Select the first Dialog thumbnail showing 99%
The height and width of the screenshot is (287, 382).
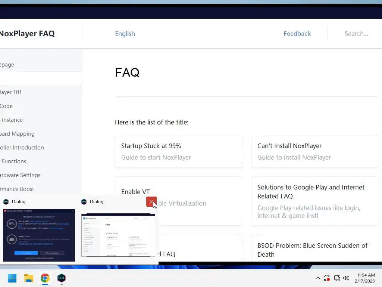click(39, 235)
